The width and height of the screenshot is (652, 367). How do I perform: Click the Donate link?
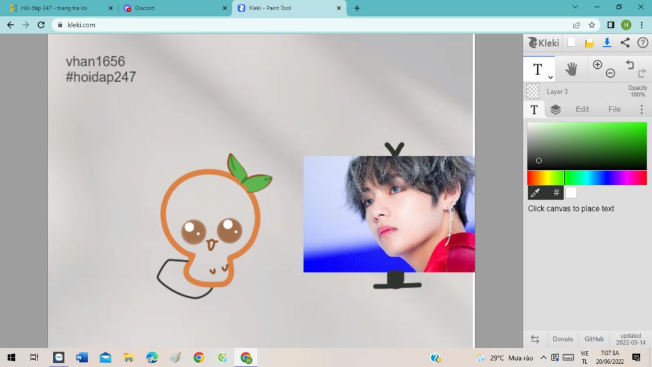point(563,339)
